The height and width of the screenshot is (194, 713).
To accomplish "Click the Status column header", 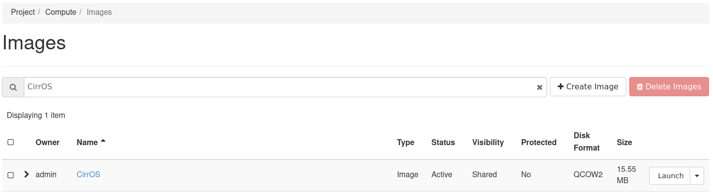I will [443, 142].
